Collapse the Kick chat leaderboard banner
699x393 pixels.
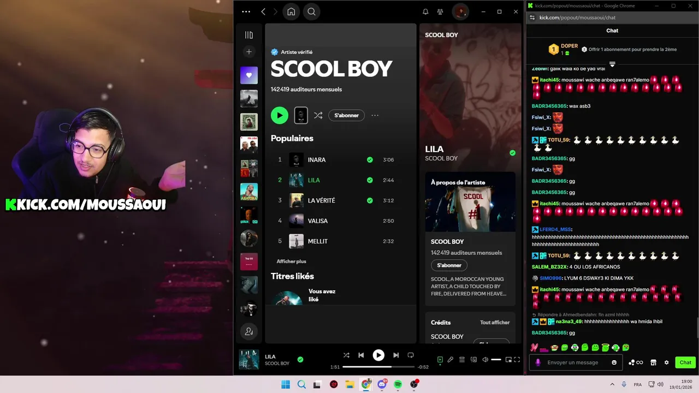coord(612,64)
